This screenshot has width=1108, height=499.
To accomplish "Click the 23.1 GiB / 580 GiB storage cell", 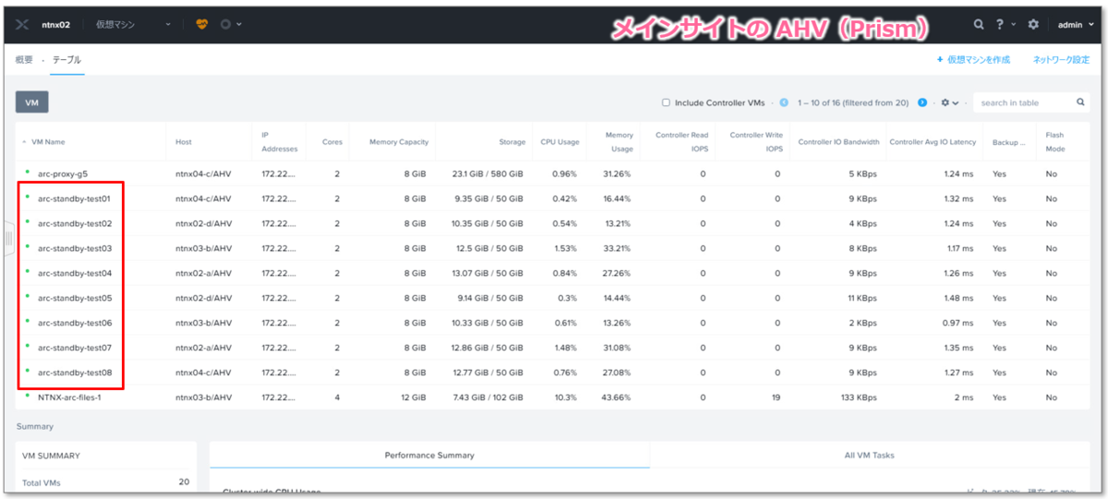I will point(488,173).
